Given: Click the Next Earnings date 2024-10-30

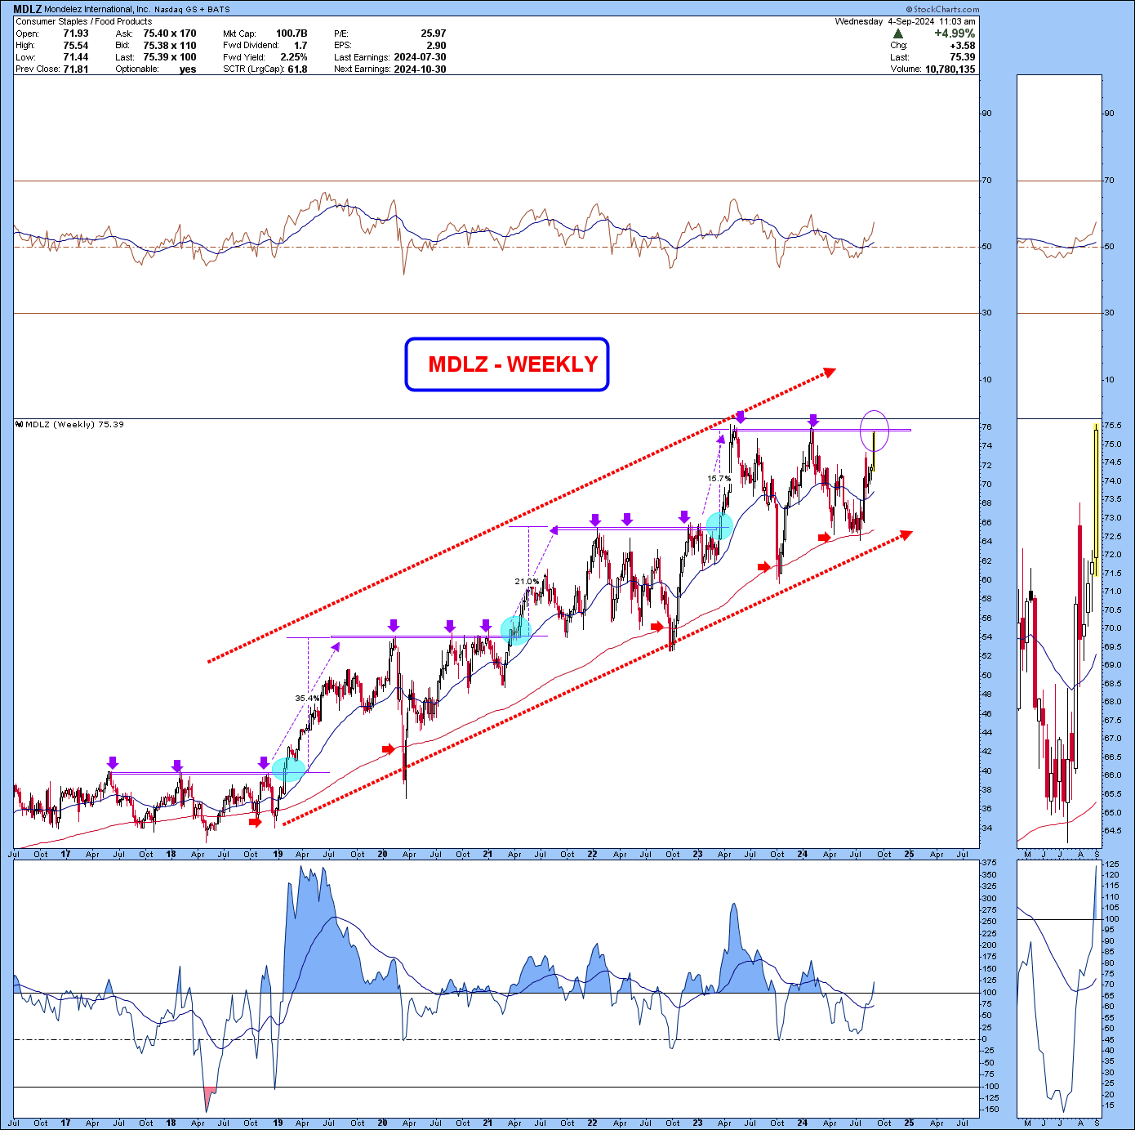Looking at the screenshot, I should tap(420, 69).
